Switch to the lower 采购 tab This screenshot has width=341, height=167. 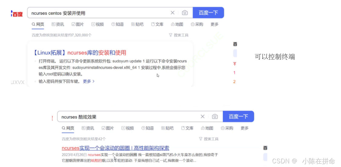click(x=227, y=128)
